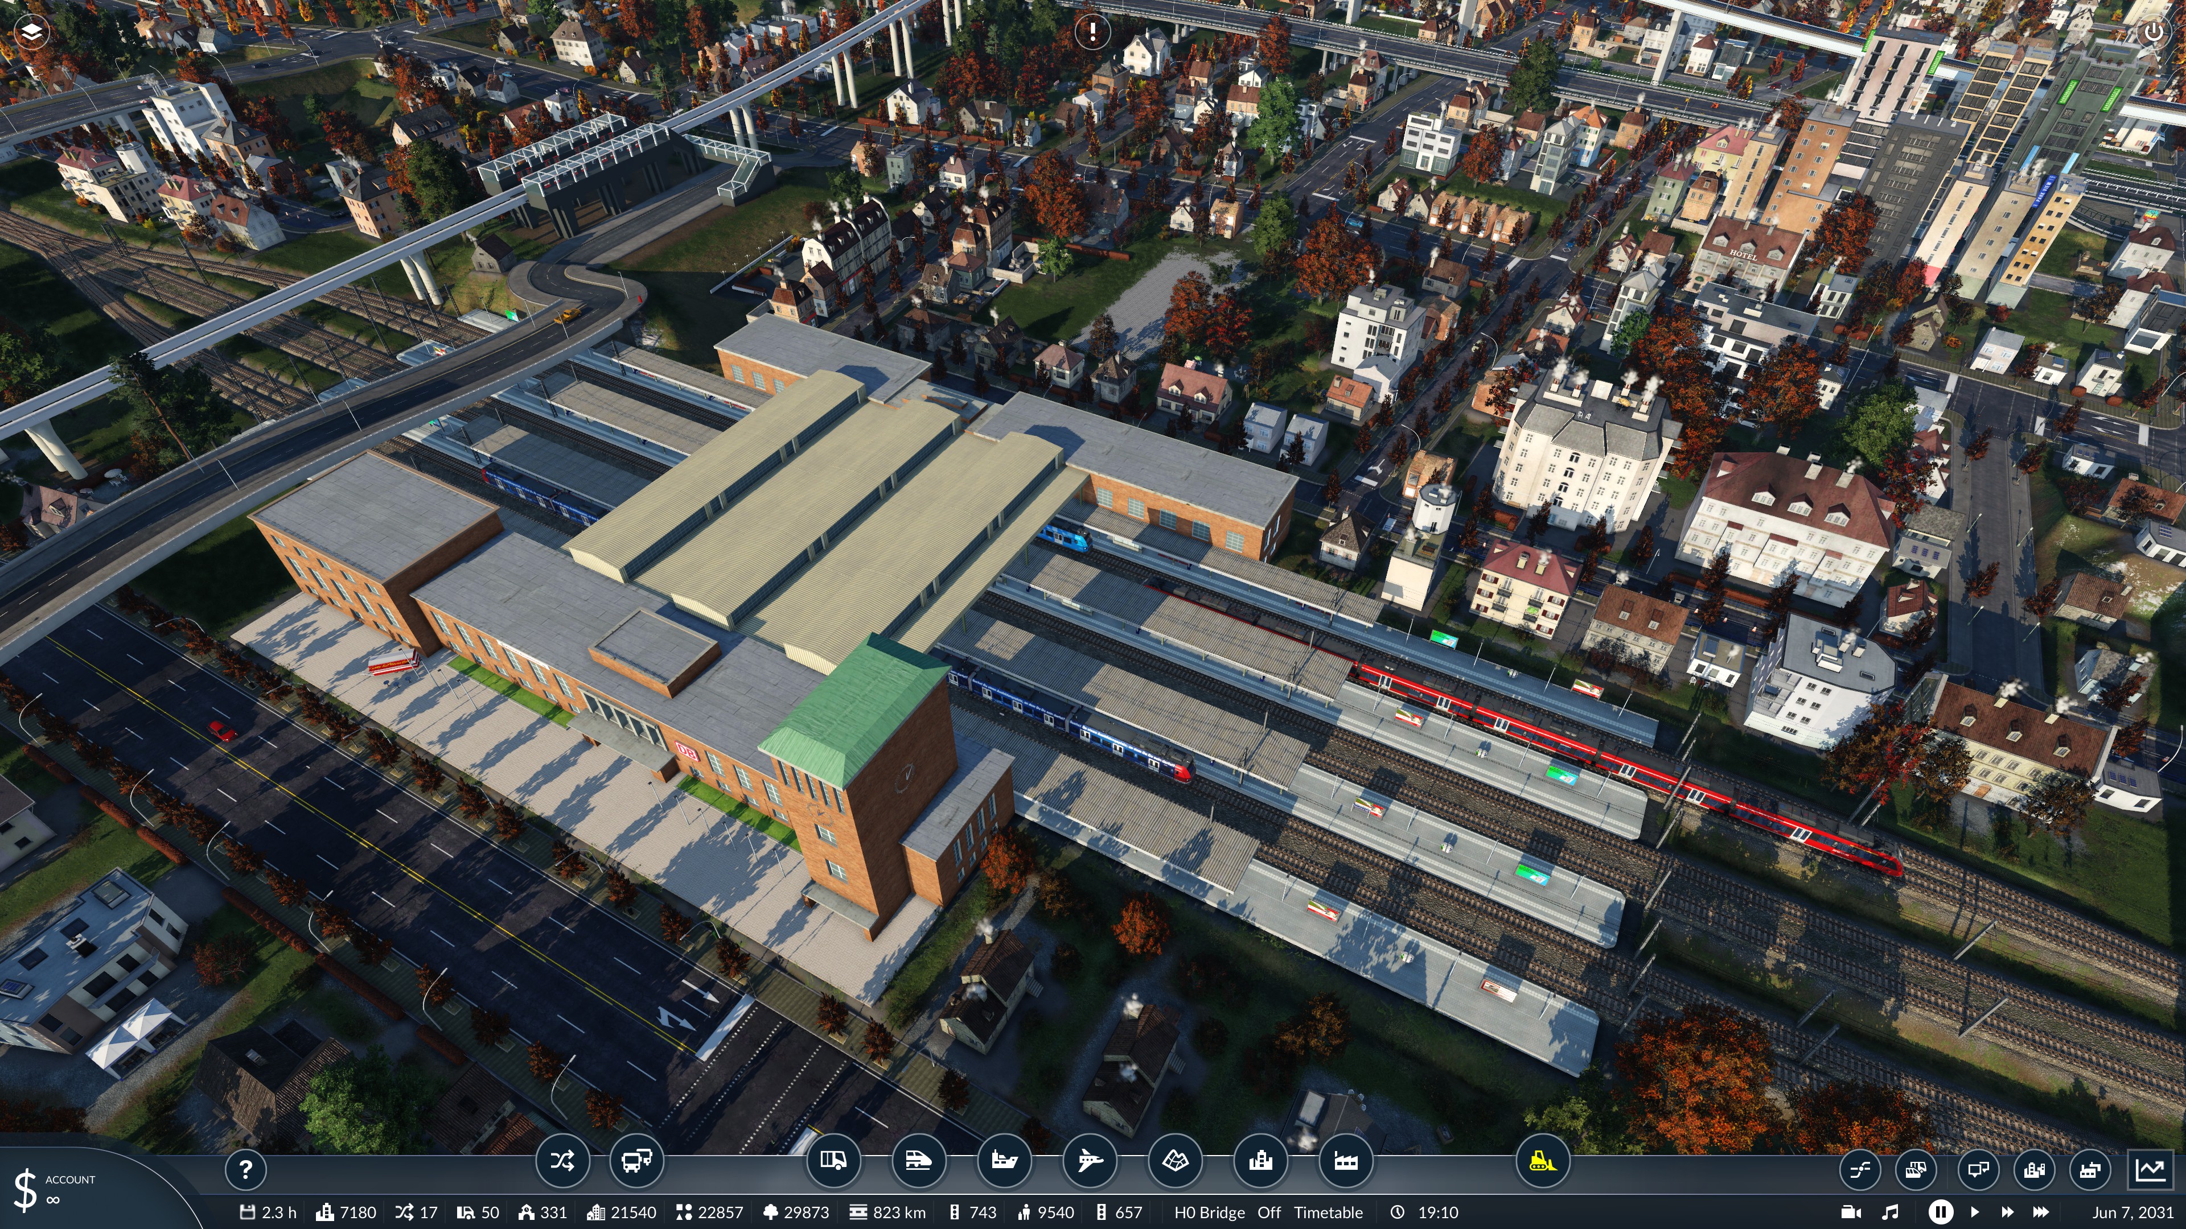Select the yellow bulldozer tool

[x=1542, y=1160]
